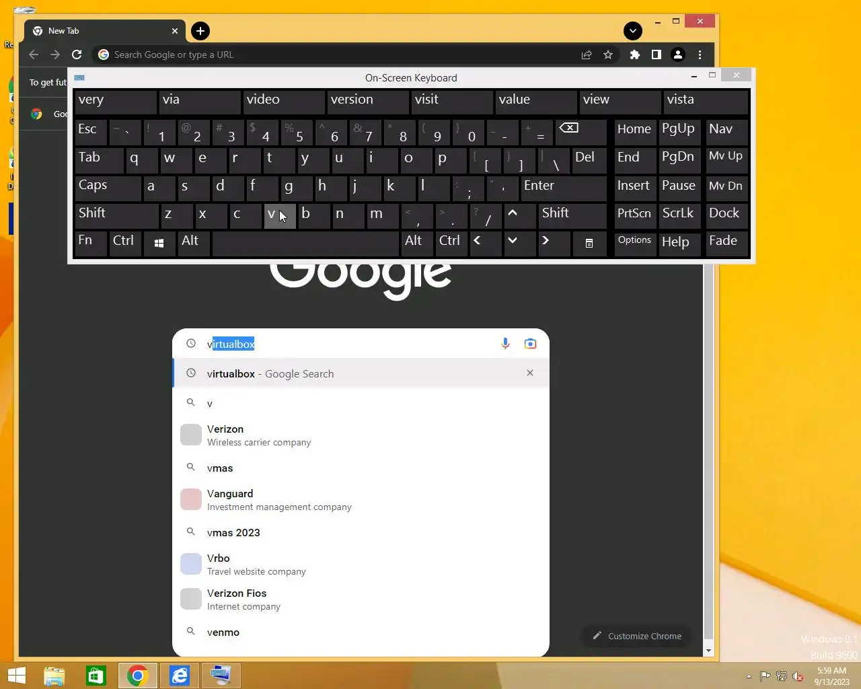Open Windows Store from taskbar
The height and width of the screenshot is (689, 861).
click(96, 675)
